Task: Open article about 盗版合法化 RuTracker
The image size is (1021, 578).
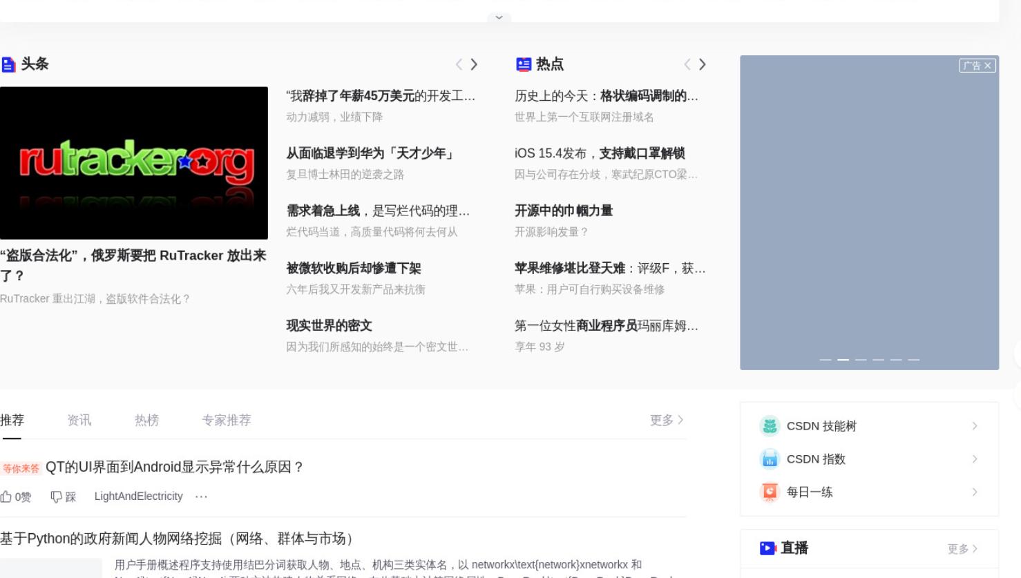Action: [x=133, y=265]
